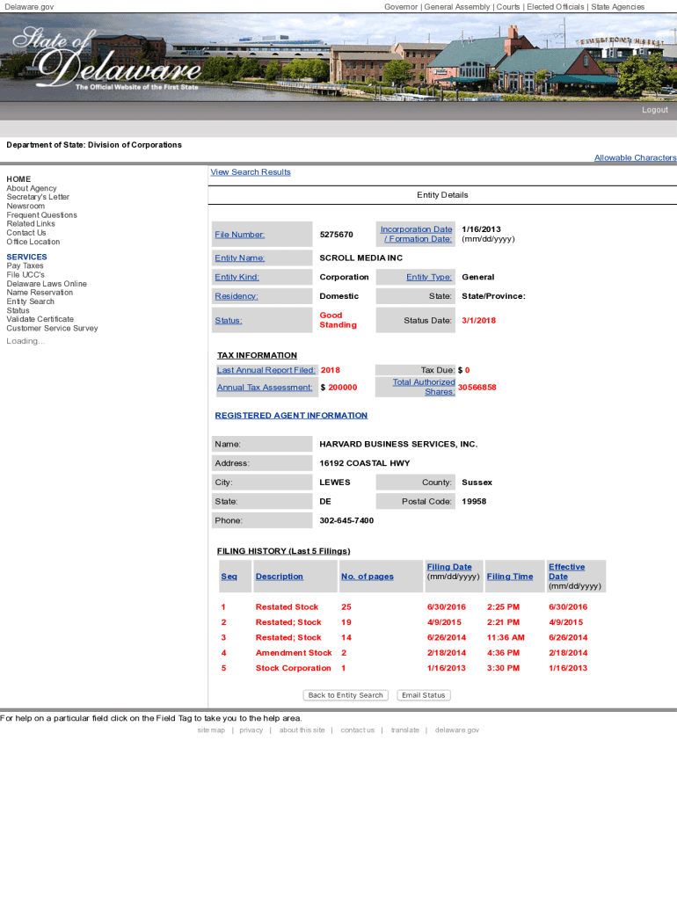Viewport: 677px width, 900px height.
Task: Open the Registered Agent Information link
Action: pos(291,416)
